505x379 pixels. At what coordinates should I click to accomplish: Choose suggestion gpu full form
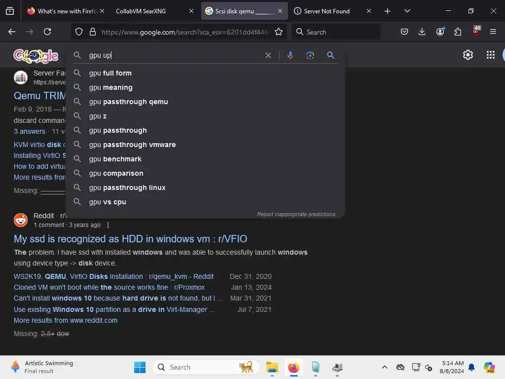(205, 73)
